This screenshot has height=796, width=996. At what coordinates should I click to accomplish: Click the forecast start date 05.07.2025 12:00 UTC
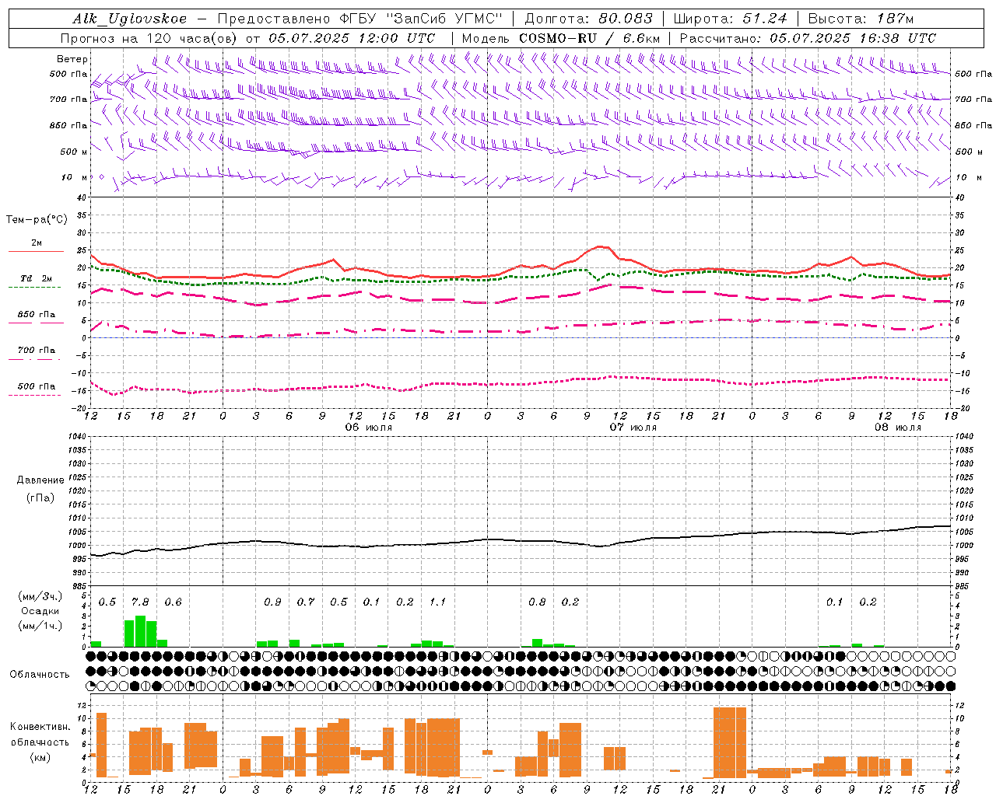point(352,38)
